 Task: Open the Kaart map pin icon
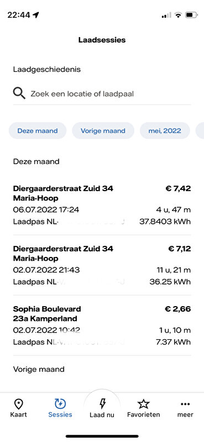point(19,404)
